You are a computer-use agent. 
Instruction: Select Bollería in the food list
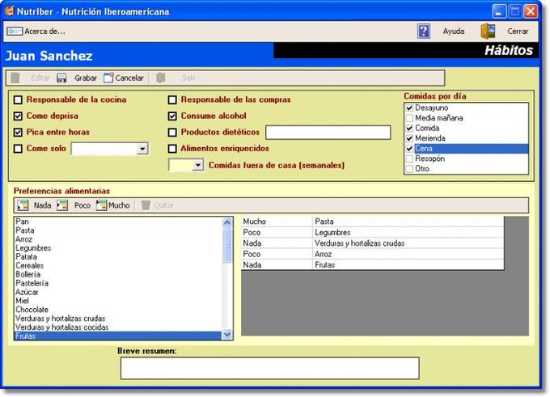point(118,274)
